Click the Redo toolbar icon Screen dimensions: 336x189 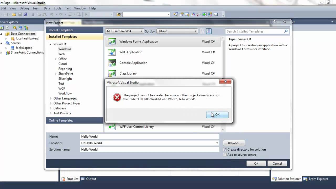(61, 14)
